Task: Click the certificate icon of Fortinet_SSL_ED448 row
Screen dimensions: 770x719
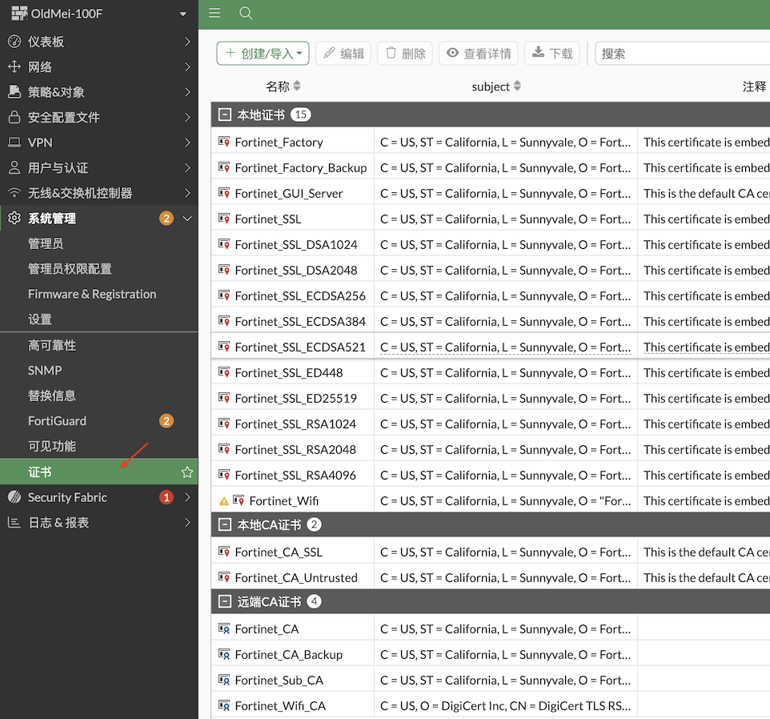Action: 224,372
